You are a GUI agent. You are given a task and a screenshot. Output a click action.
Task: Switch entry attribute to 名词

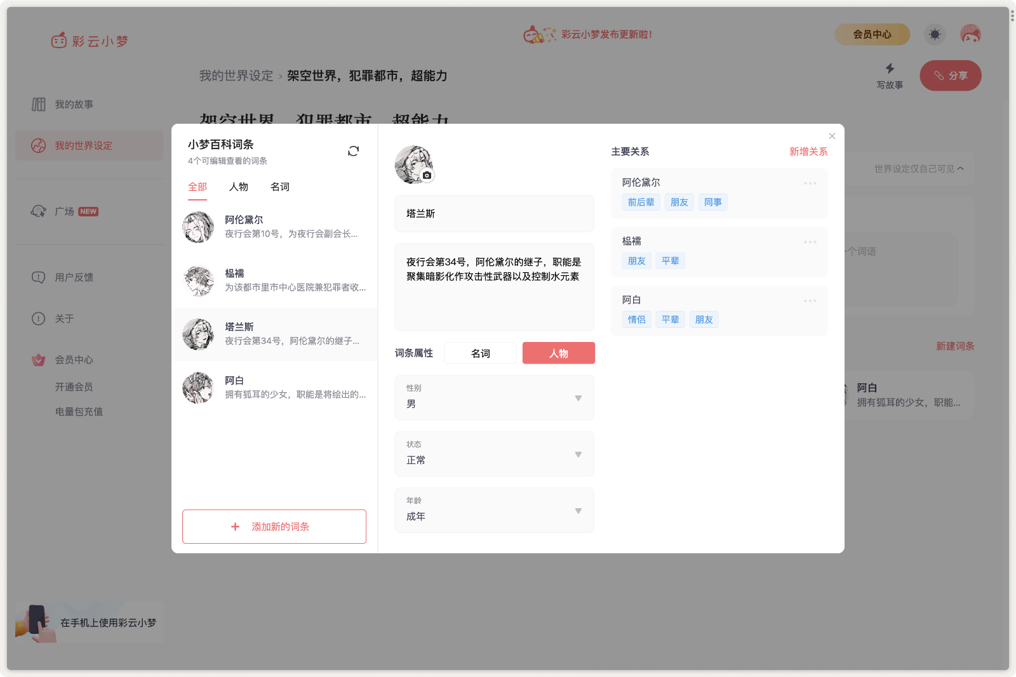tap(481, 353)
